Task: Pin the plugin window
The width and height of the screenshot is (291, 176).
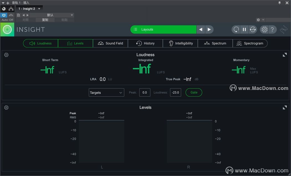Action: point(280,3)
